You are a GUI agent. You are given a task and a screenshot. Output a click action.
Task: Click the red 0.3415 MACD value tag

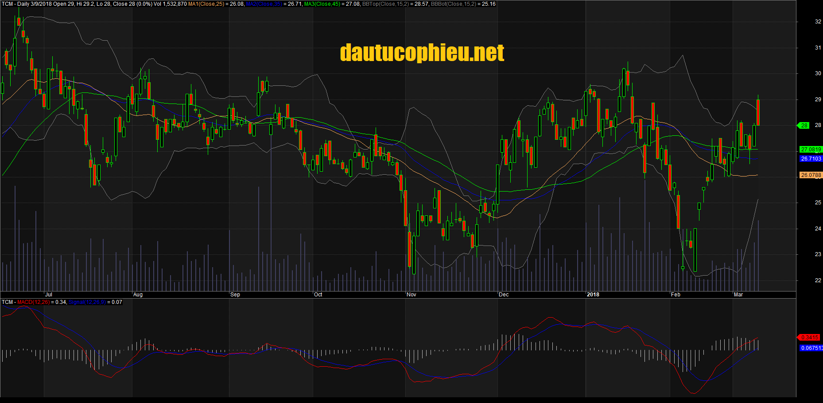tap(809, 338)
